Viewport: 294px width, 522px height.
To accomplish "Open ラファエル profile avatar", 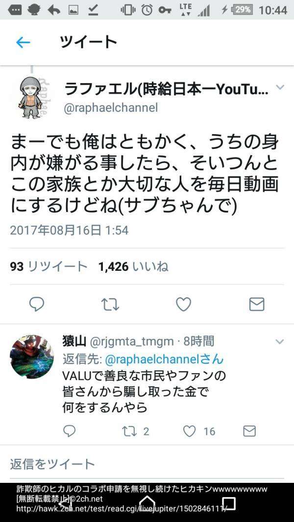I will point(31,97).
